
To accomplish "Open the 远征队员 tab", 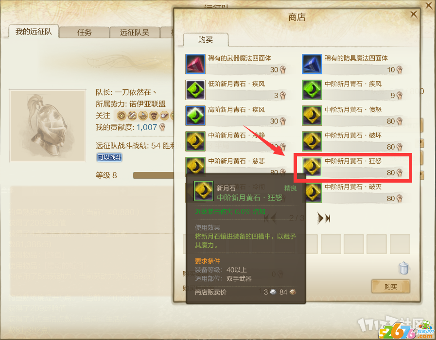I will (135, 33).
